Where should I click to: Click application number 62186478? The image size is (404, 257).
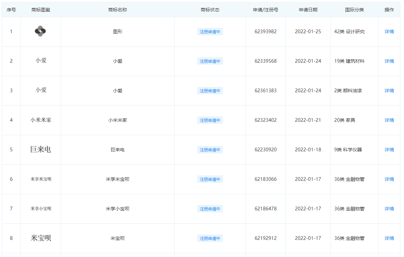266,209
